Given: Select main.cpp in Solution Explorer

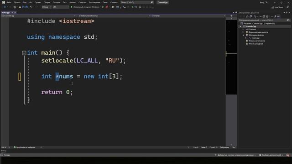Looking at the screenshot, I should pyautogui.click(x=255, y=38).
